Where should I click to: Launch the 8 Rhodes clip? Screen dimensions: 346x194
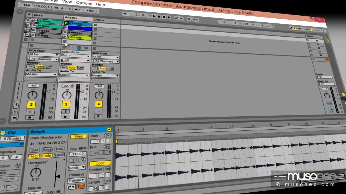click(65, 32)
